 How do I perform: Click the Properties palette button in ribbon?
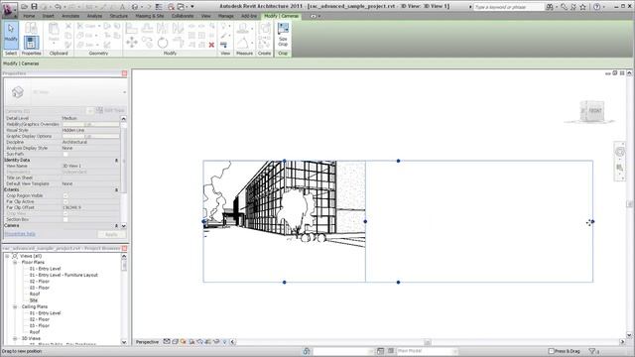31,43
